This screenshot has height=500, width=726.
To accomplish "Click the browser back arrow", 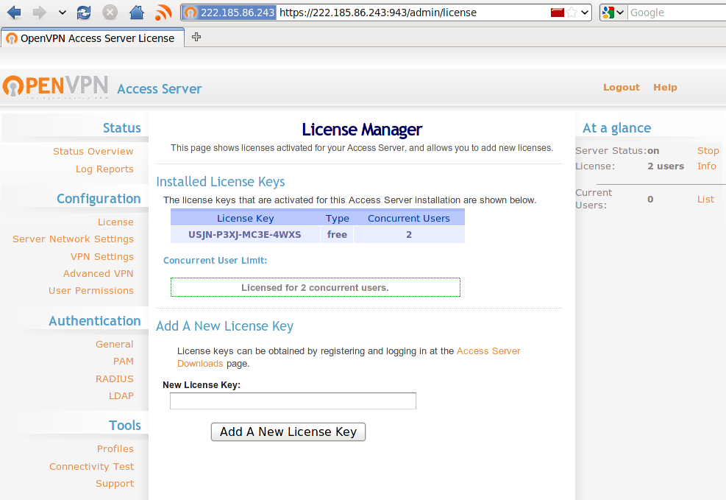I will [14, 13].
